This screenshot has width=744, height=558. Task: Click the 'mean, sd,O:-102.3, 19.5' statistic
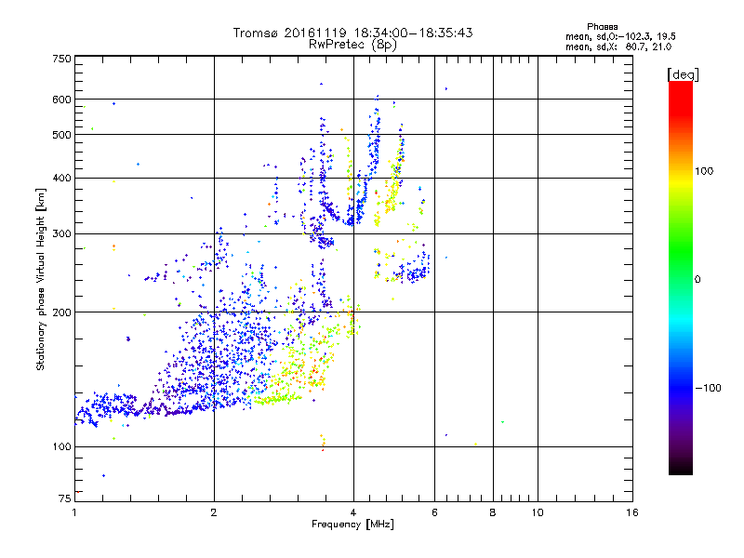pyautogui.click(x=620, y=36)
